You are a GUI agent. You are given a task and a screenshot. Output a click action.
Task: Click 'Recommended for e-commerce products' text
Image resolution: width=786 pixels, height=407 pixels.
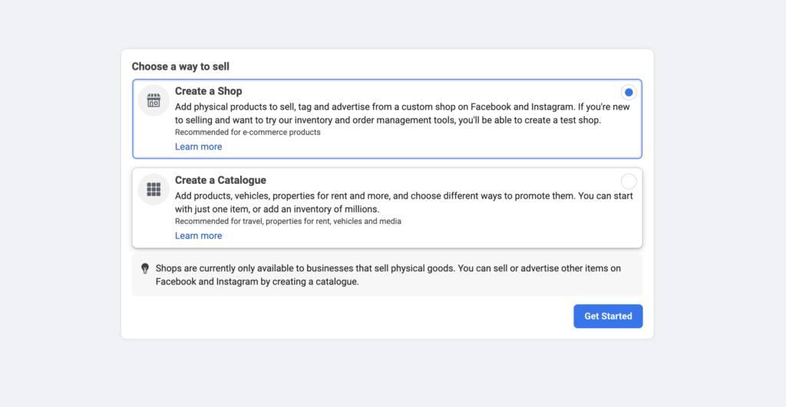point(248,132)
